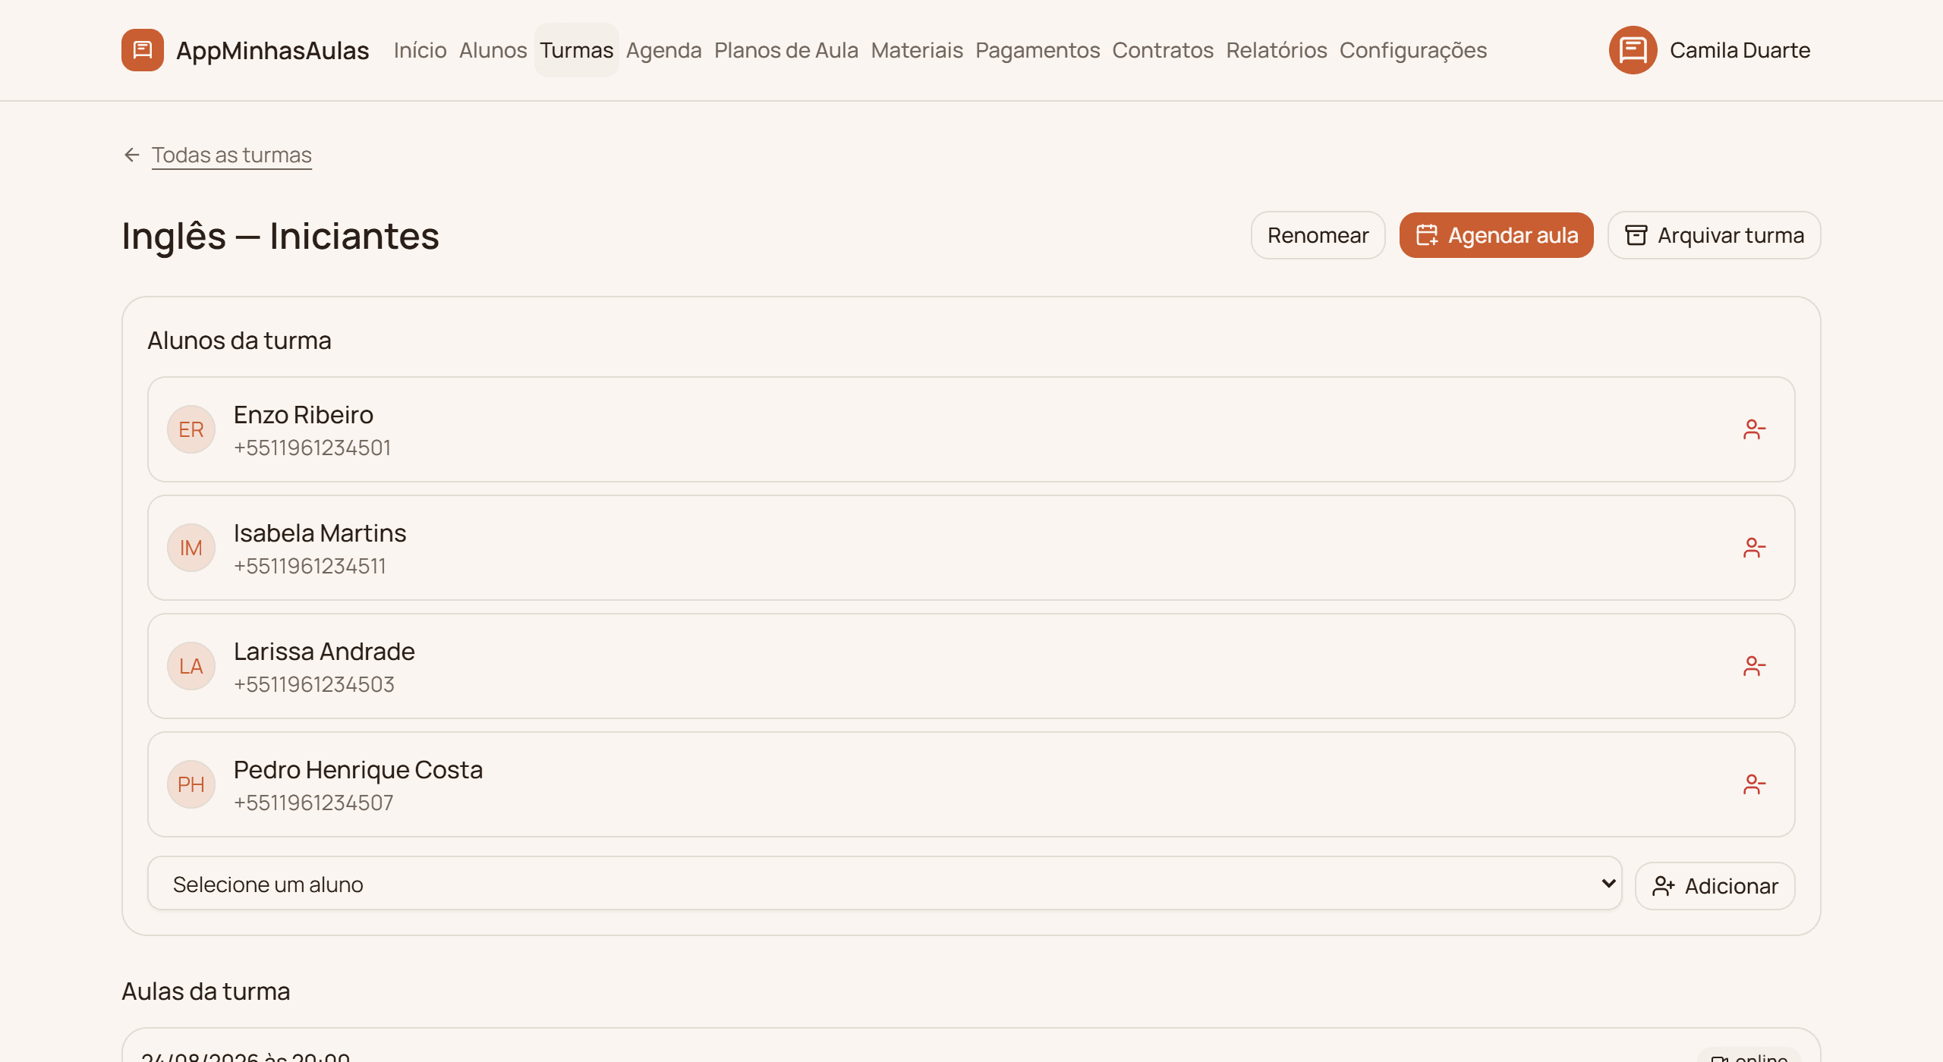The height and width of the screenshot is (1062, 1943).
Task: Click the PH avatar for Pedro Henrique
Action: pos(191,784)
